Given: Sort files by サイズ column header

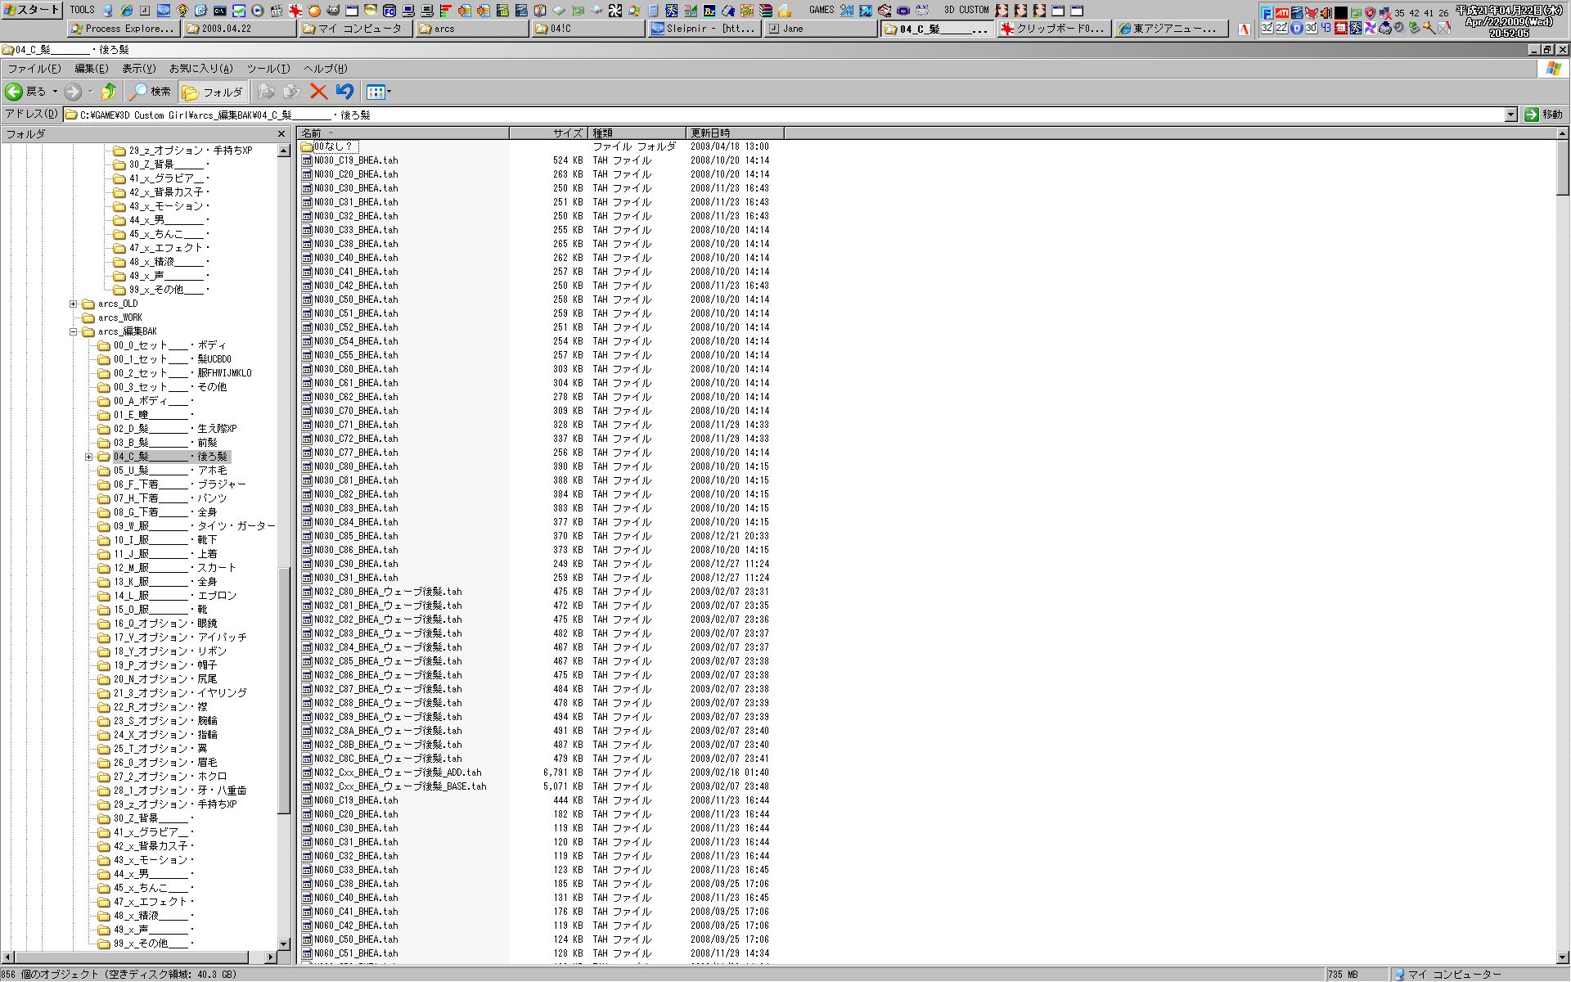Looking at the screenshot, I should (548, 133).
